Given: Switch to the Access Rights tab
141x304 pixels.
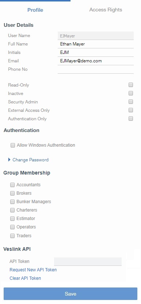Looking at the screenshot, I should (106, 10).
